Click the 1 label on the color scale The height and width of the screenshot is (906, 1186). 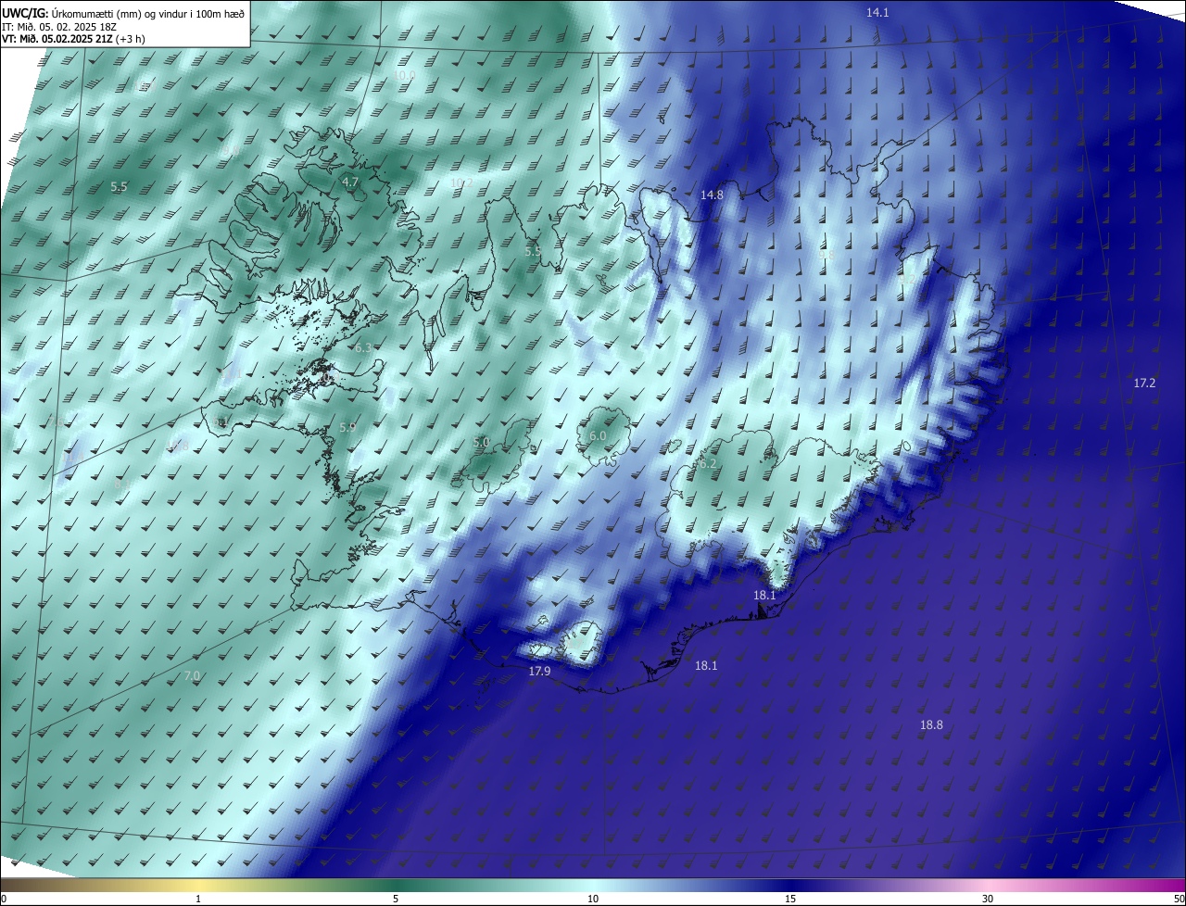[x=198, y=899]
